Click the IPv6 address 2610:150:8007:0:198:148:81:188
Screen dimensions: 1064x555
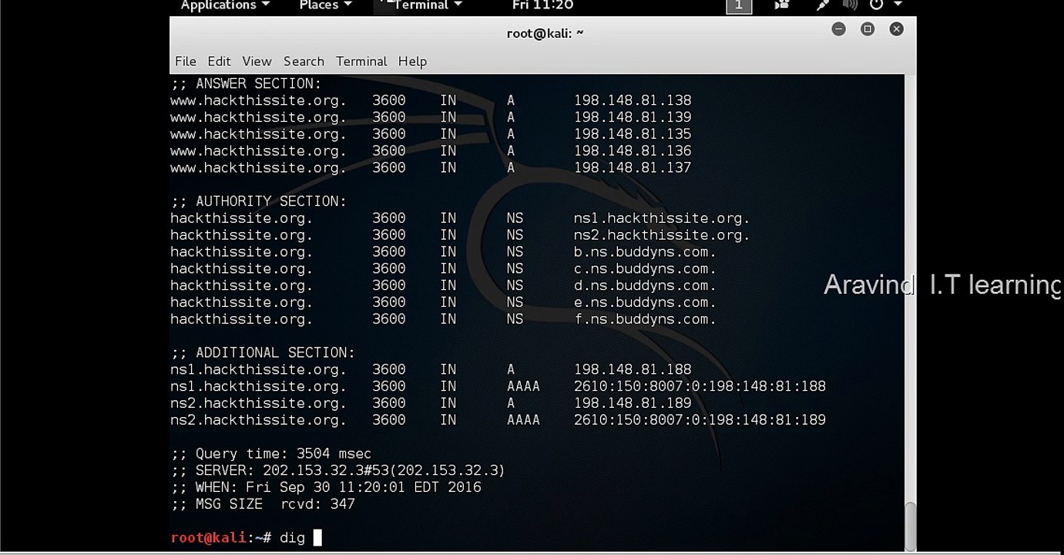[x=700, y=386]
